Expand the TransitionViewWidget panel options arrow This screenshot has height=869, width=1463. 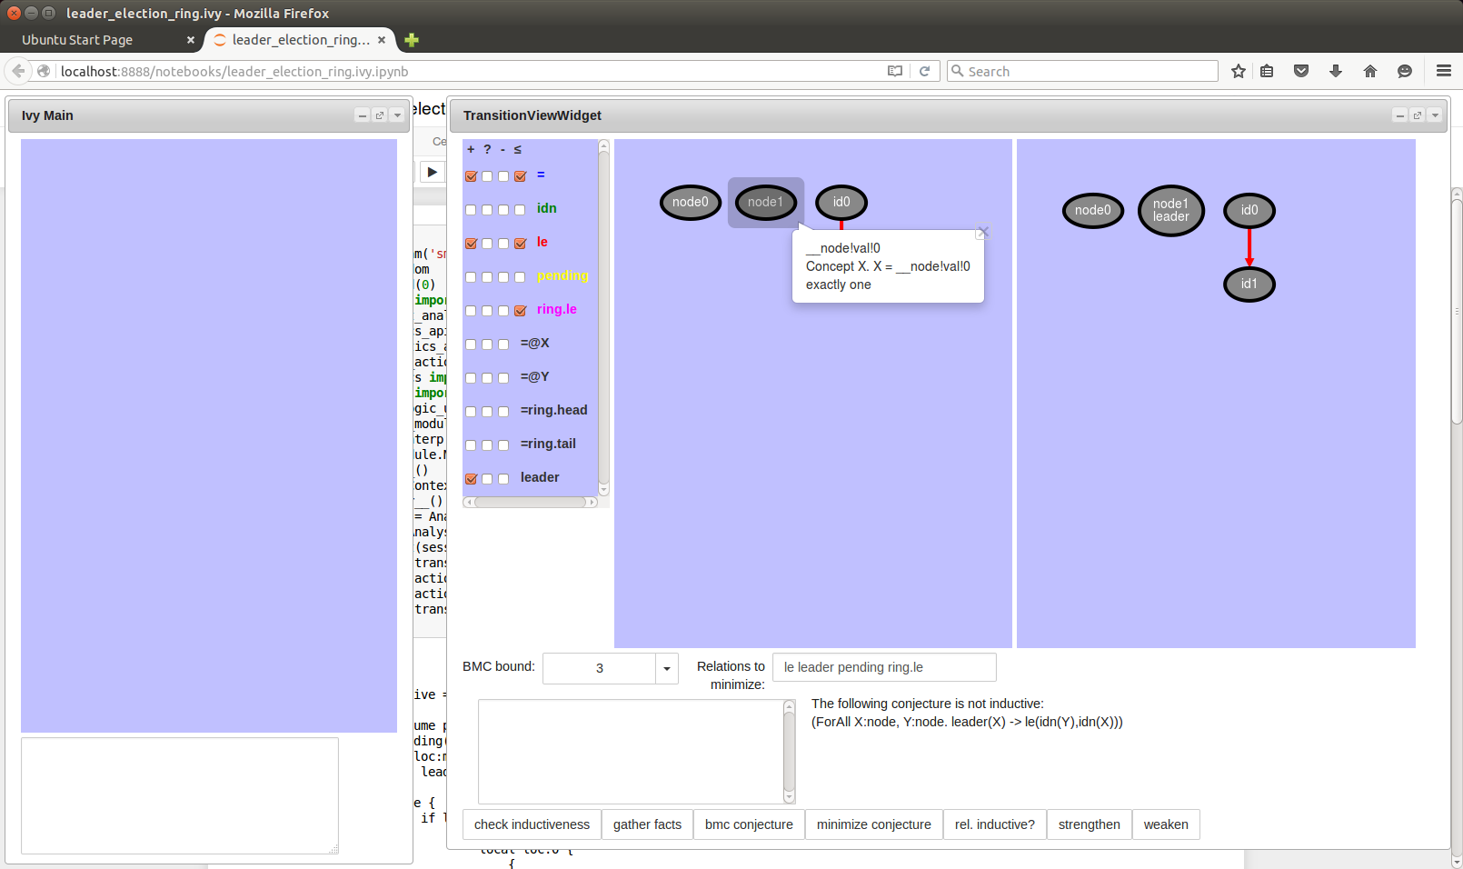click(1435, 115)
